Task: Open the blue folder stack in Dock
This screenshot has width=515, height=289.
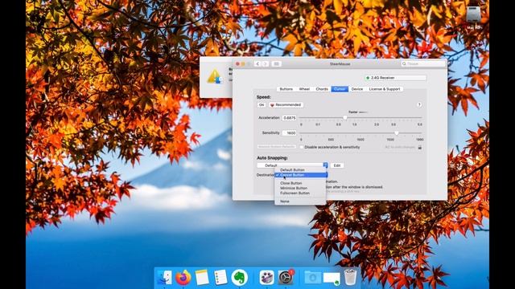Action: 312,278
